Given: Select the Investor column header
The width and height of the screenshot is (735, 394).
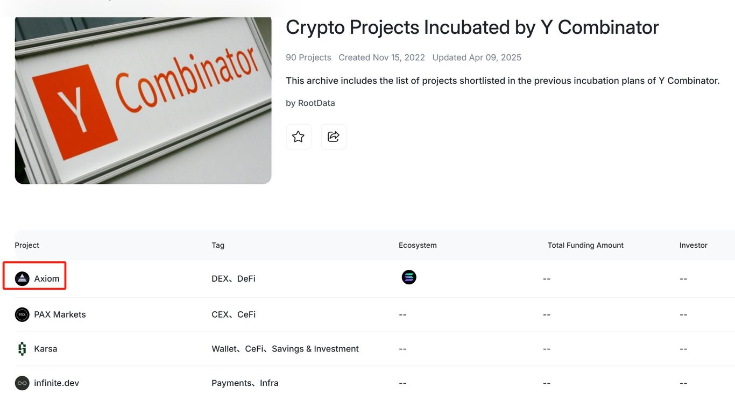Looking at the screenshot, I should point(694,245).
